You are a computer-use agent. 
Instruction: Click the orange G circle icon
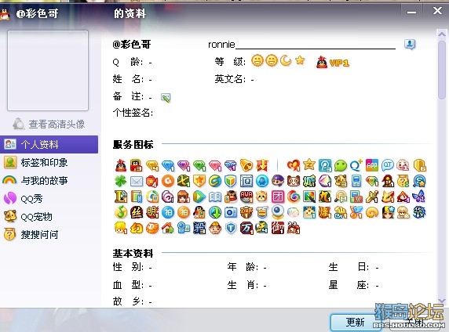click(168, 181)
